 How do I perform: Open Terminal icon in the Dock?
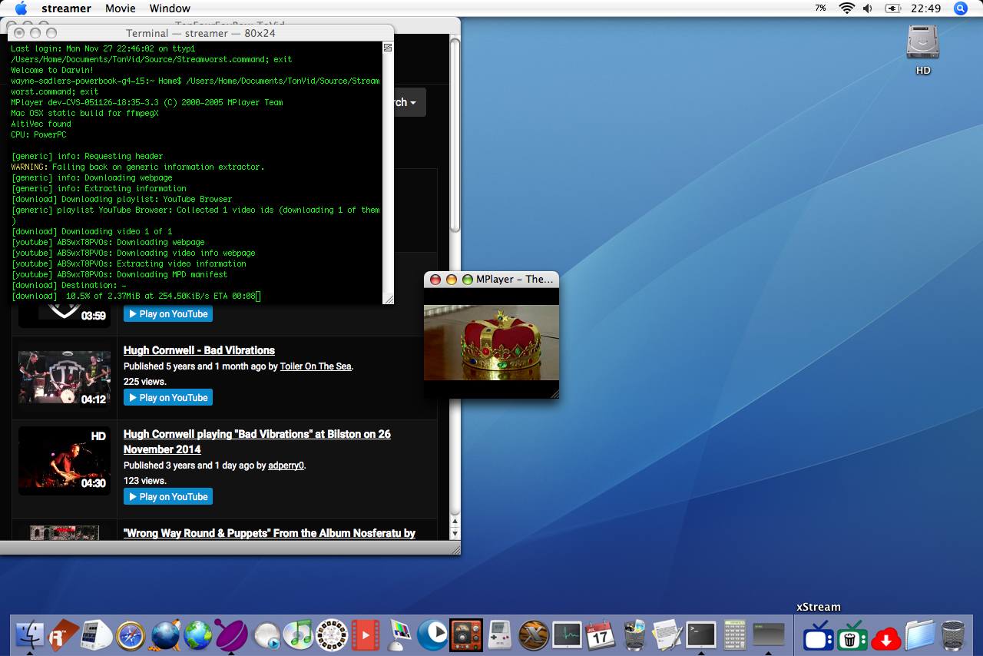[x=701, y=634]
